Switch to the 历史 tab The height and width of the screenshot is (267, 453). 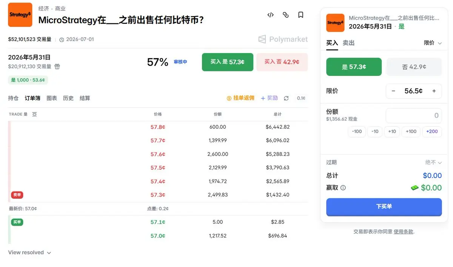pyautogui.click(x=68, y=98)
